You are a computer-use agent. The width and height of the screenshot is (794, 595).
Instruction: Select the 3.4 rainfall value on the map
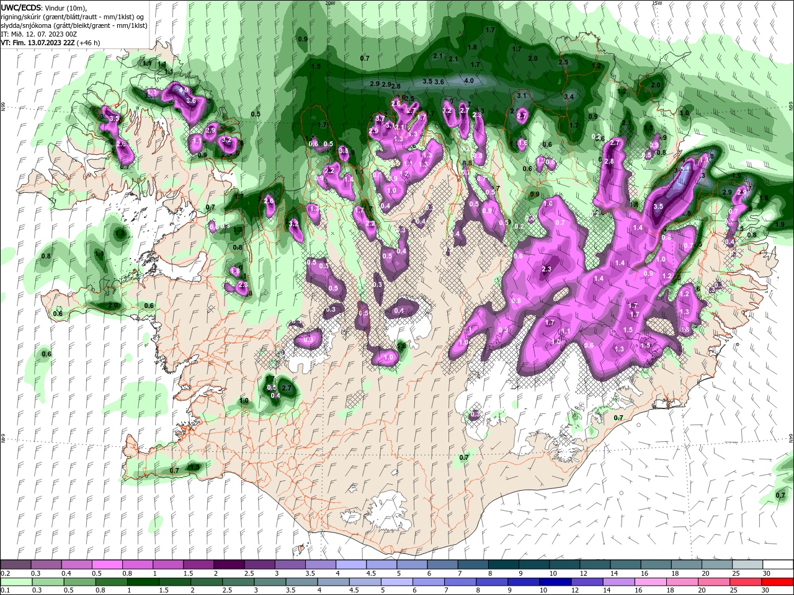click(568, 97)
